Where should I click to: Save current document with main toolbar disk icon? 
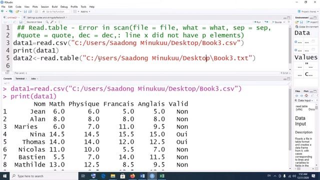coord(25,11)
